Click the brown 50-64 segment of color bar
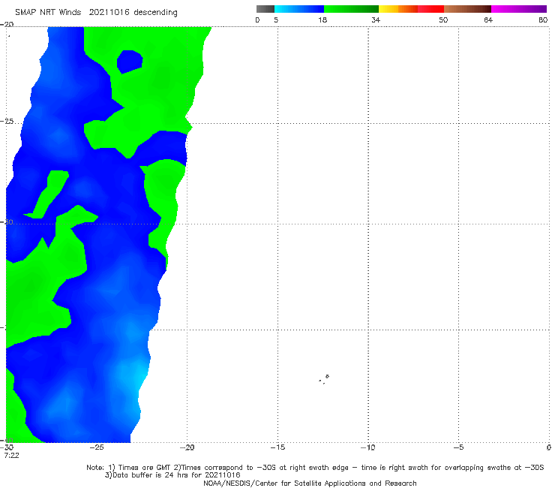 click(x=467, y=9)
